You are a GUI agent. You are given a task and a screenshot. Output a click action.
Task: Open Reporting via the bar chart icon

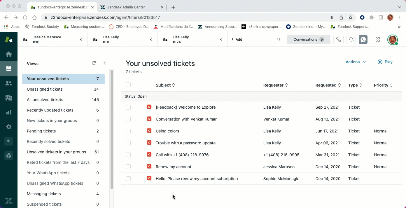tap(9, 112)
